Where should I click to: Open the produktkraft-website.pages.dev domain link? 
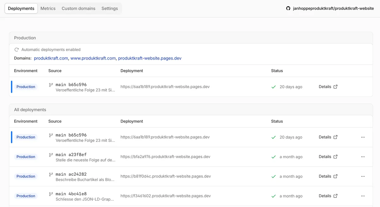tap(150, 58)
